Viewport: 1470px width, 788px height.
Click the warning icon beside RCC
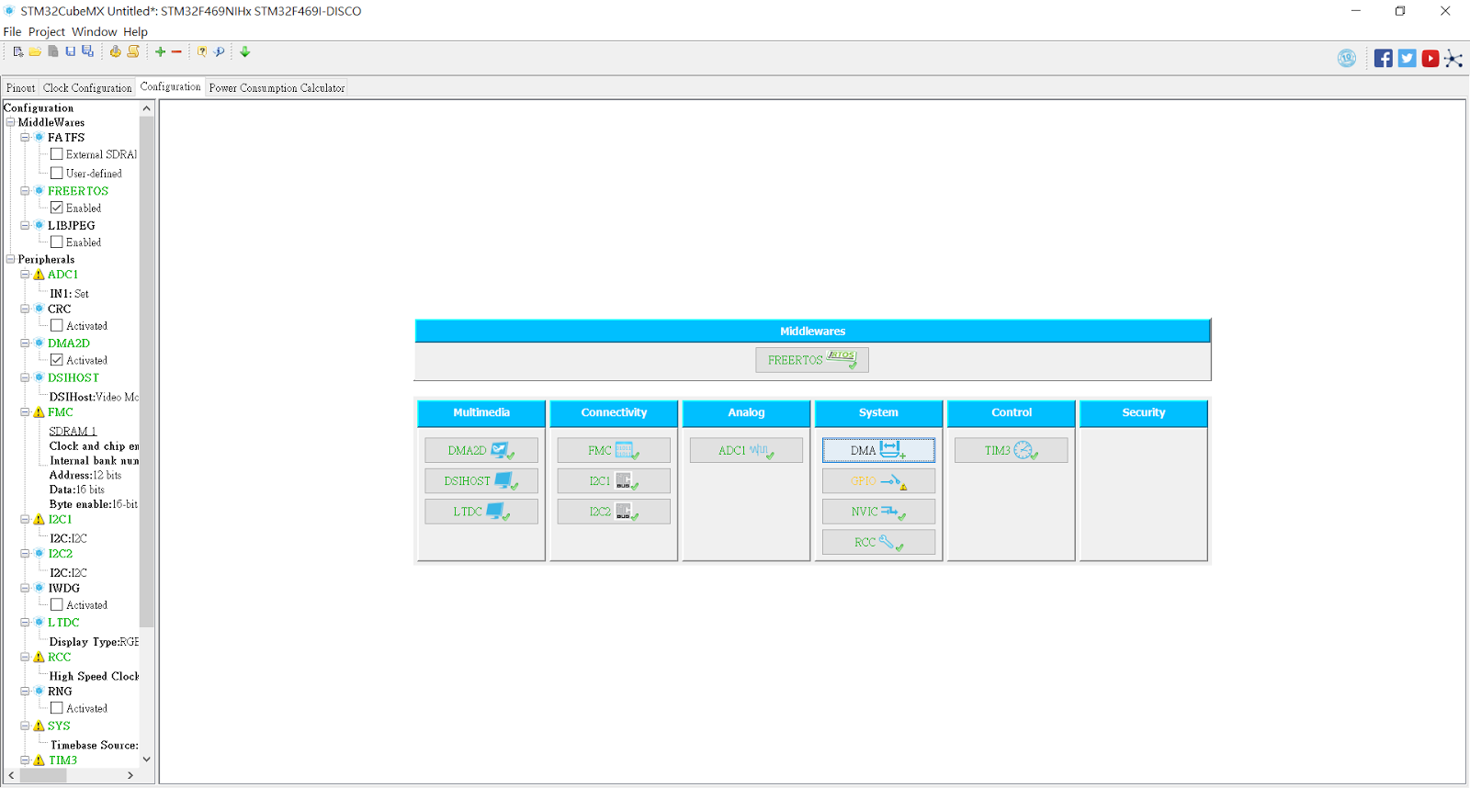(39, 658)
